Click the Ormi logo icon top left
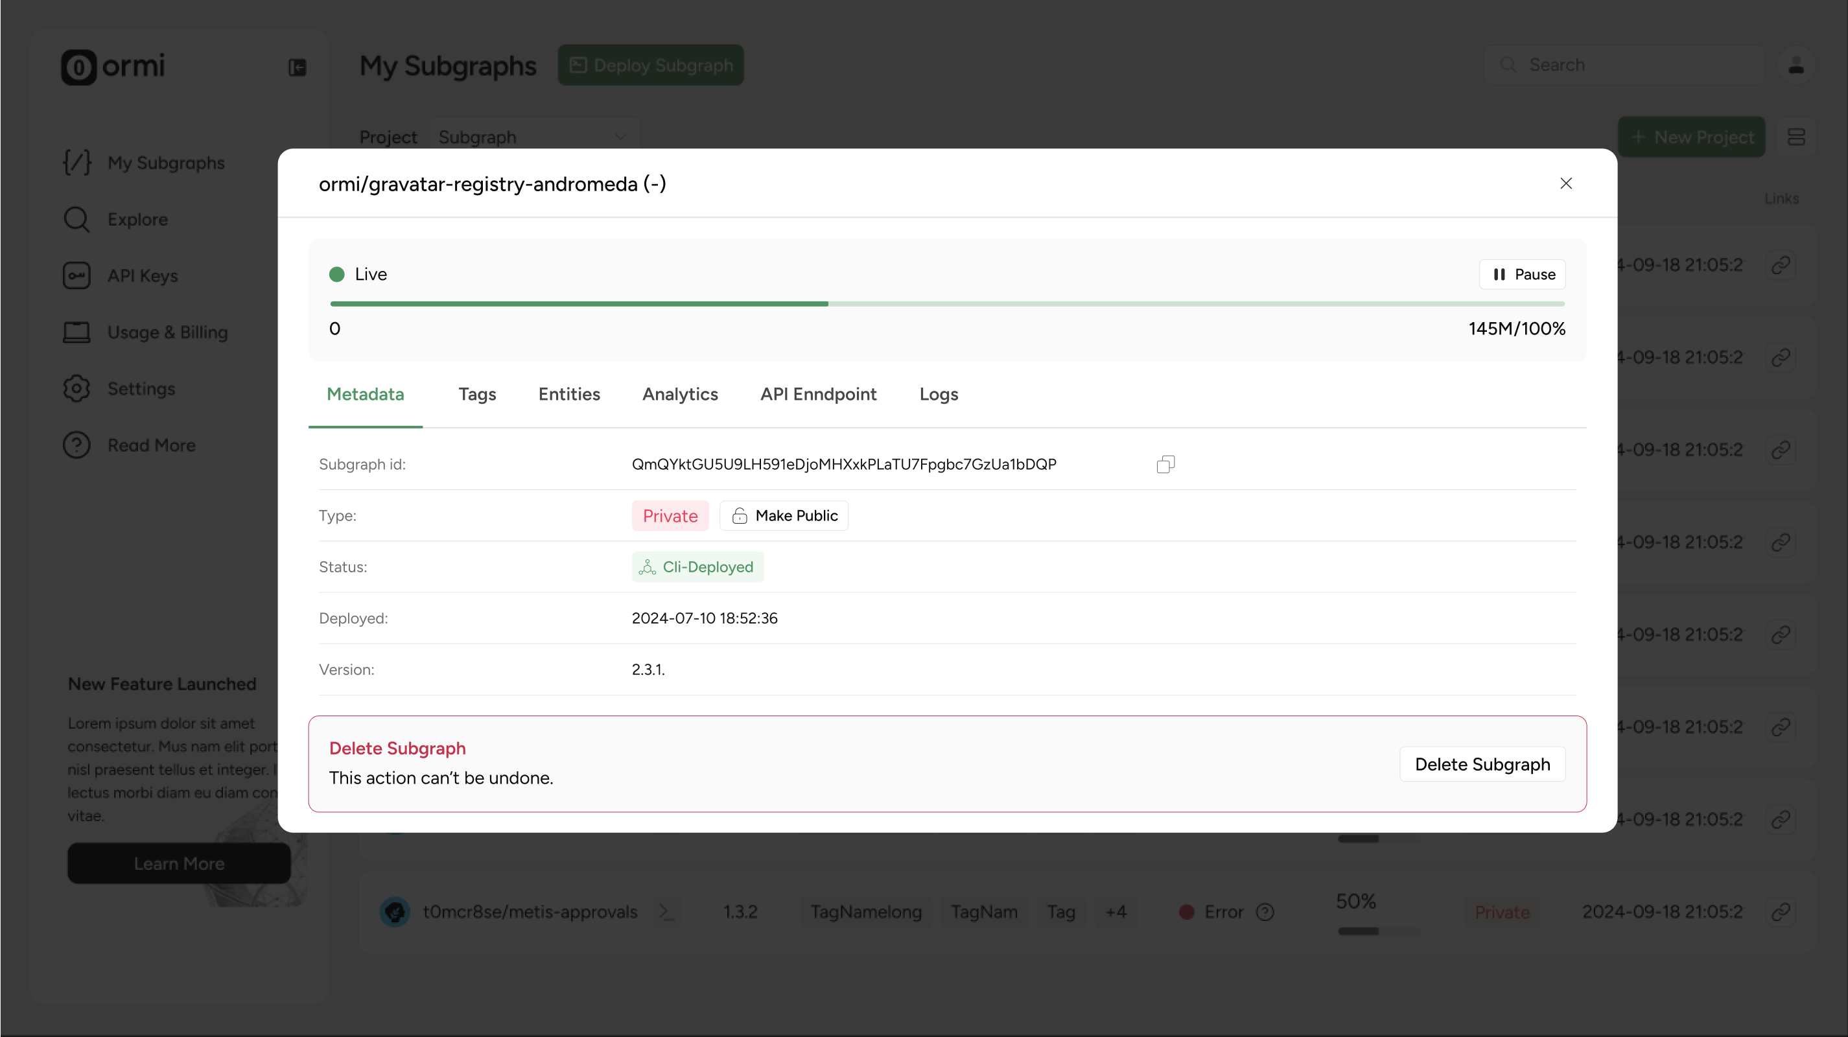The height and width of the screenshot is (1037, 1848). (78, 65)
